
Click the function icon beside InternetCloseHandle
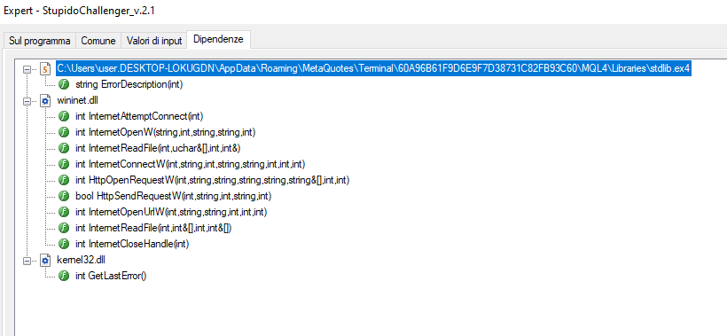click(64, 244)
